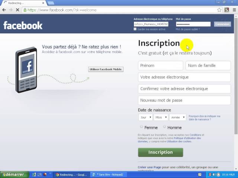
Task: Click the help icon in the taskbar
Action: [x=200, y=175]
